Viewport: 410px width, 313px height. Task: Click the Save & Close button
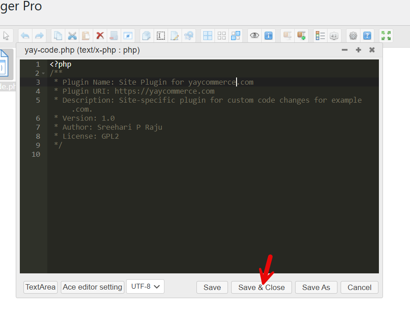tap(261, 287)
